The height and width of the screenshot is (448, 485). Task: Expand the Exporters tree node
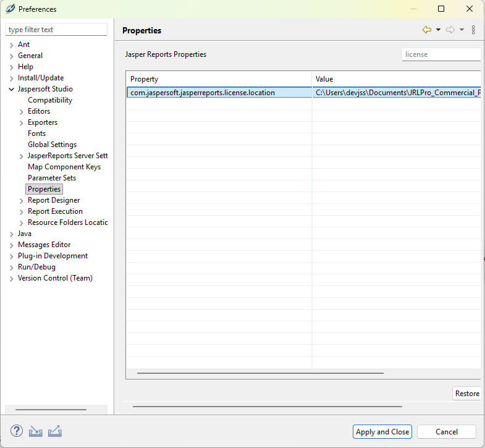point(22,123)
